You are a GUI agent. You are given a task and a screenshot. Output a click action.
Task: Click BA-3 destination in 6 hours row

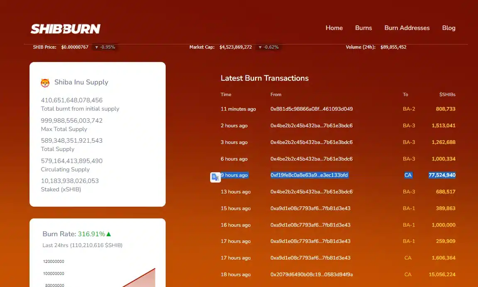point(409,159)
